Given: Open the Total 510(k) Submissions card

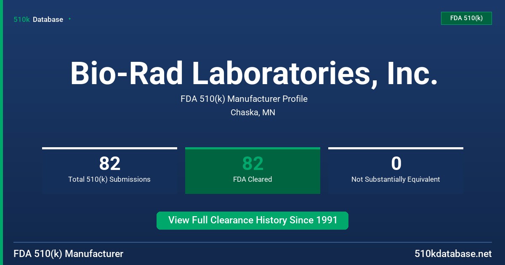Looking at the screenshot, I should [109, 170].
